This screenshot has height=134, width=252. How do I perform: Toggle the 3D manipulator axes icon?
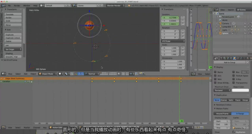[76, 74]
